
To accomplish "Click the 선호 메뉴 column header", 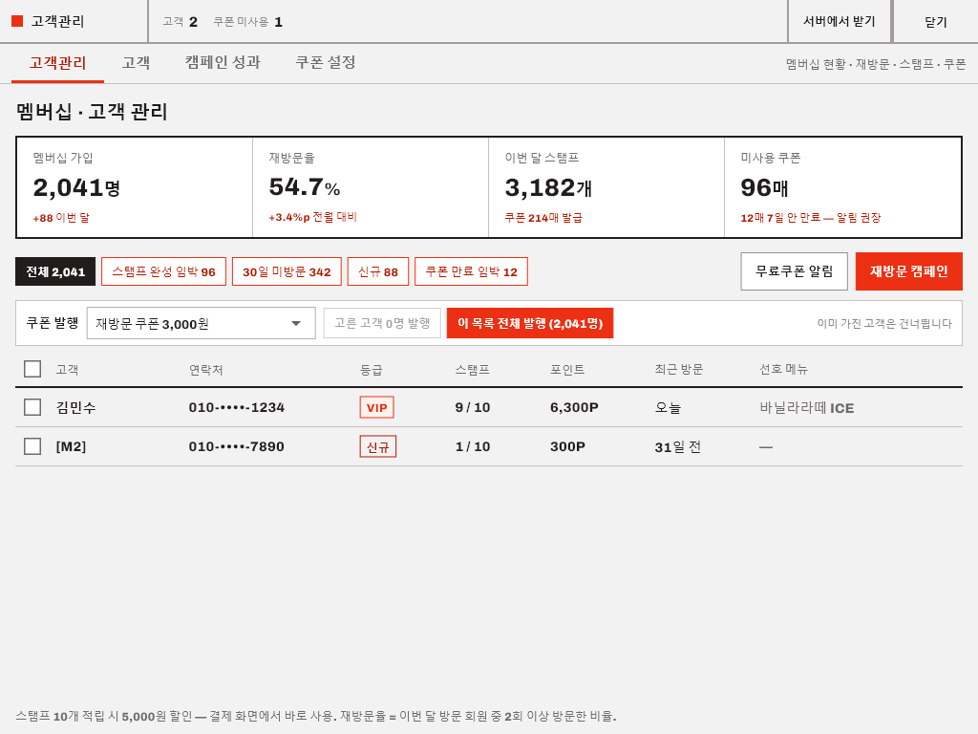I will pyautogui.click(x=783, y=370).
